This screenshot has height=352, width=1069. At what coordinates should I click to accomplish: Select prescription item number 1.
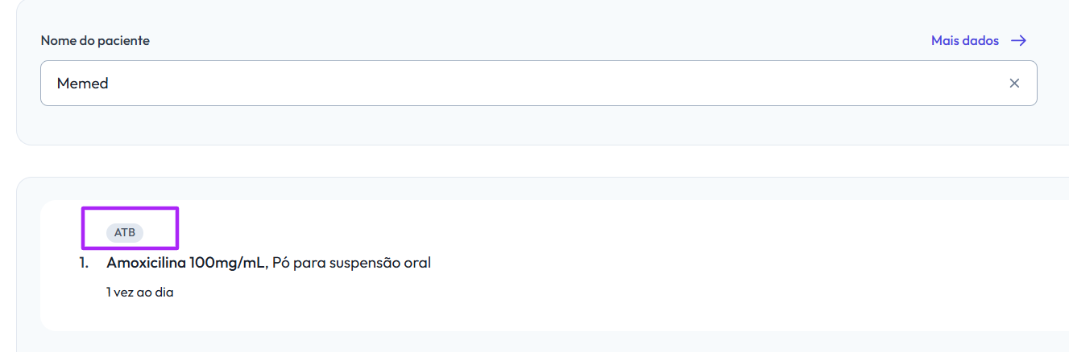(x=84, y=263)
